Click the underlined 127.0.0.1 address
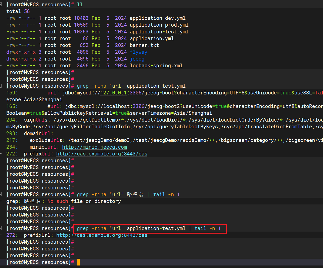The height and width of the screenshot is (268, 323). (x=114, y=93)
